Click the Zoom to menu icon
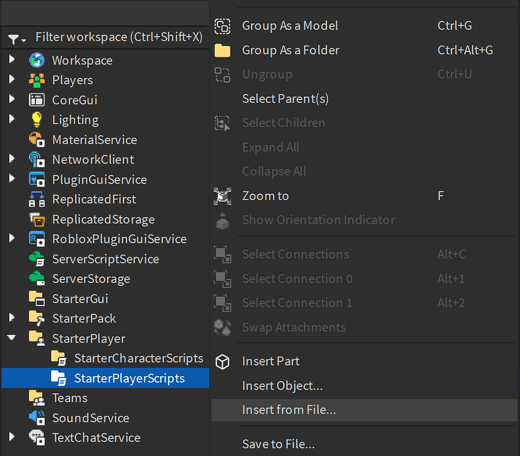Image resolution: width=520 pixels, height=456 pixels. click(x=223, y=196)
